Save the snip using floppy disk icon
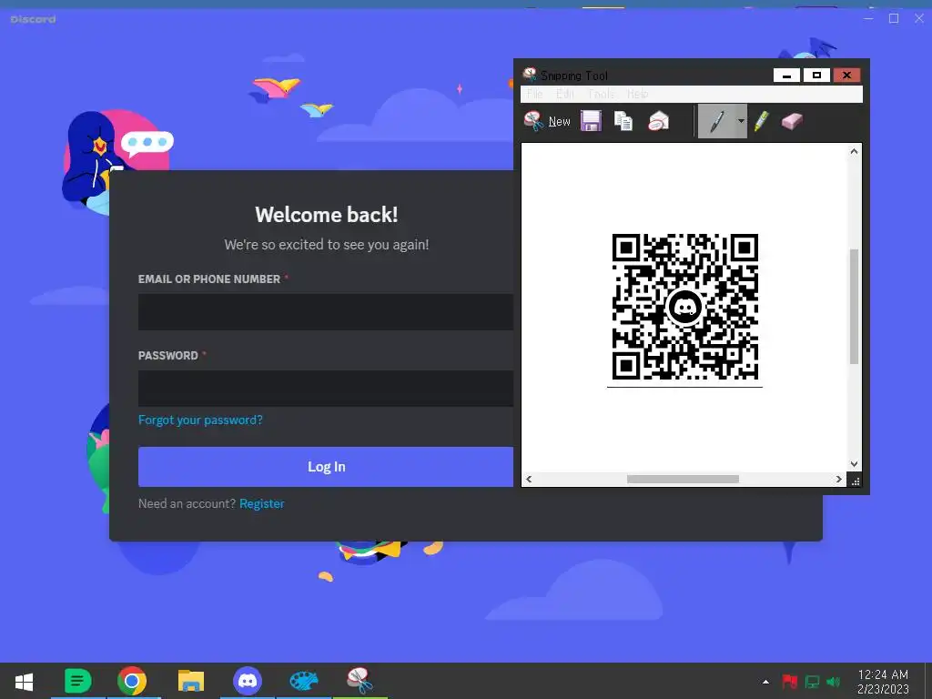932x699 pixels. (591, 121)
